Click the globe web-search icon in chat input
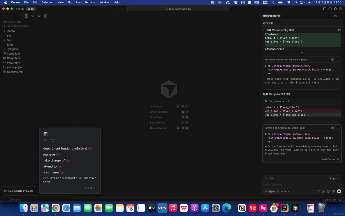Image resolution: width=345 pixels, height=216 pixels. pos(328,191)
